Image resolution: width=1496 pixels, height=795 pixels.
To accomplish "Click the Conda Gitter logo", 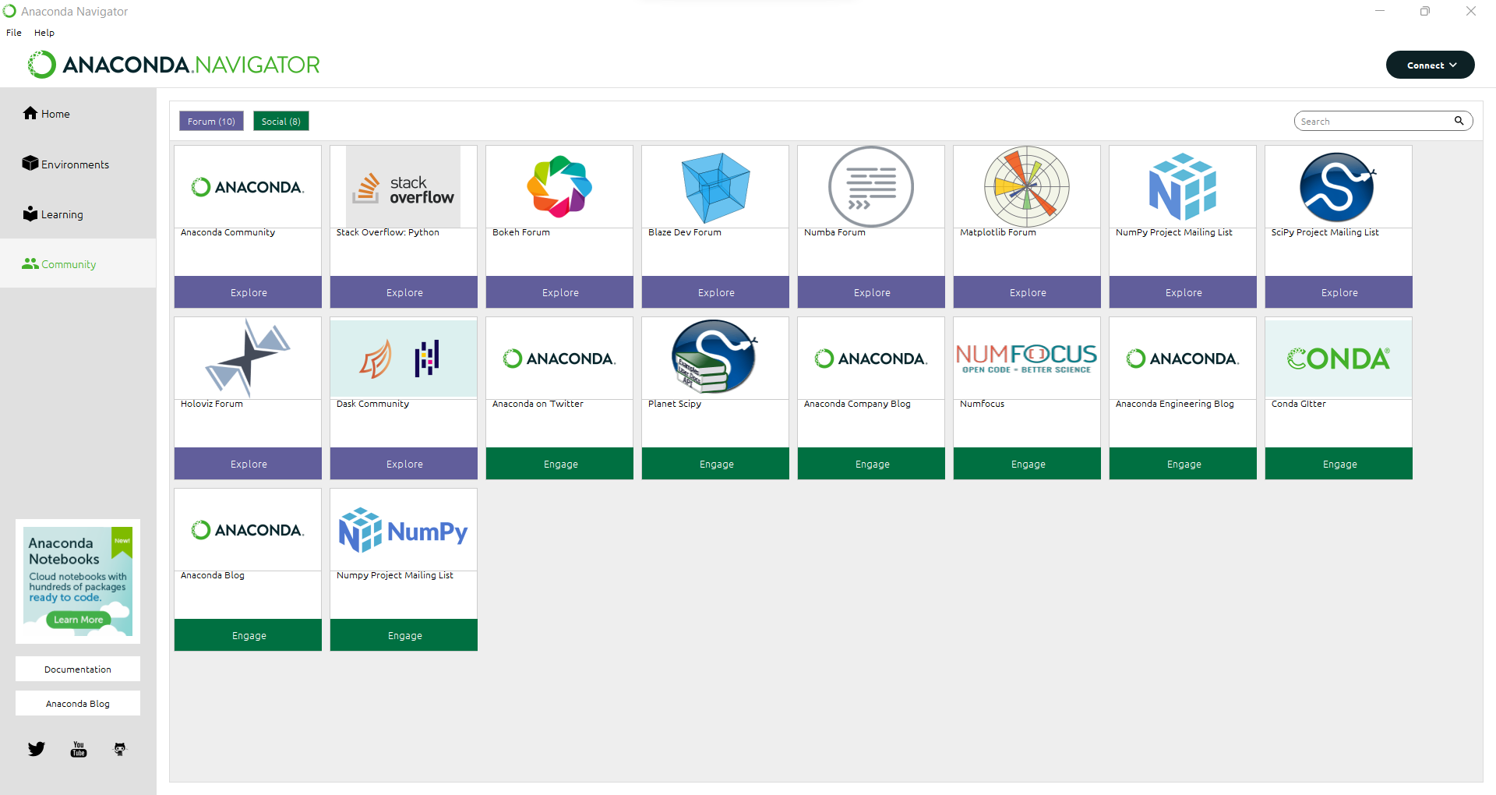I will (1338, 359).
